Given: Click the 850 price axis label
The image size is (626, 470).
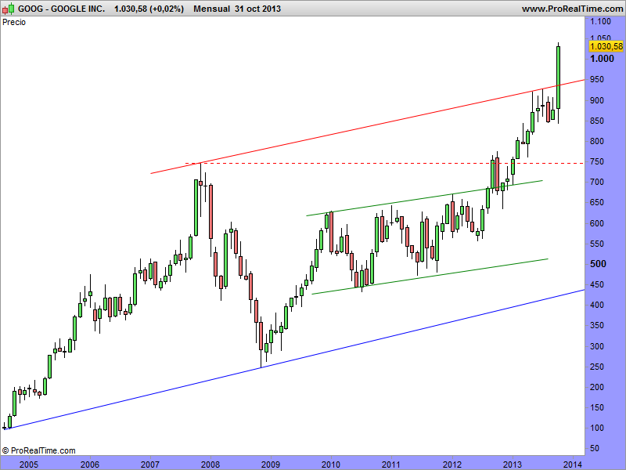Looking at the screenshot, I should pyautogui.click(x=597, y=121).
